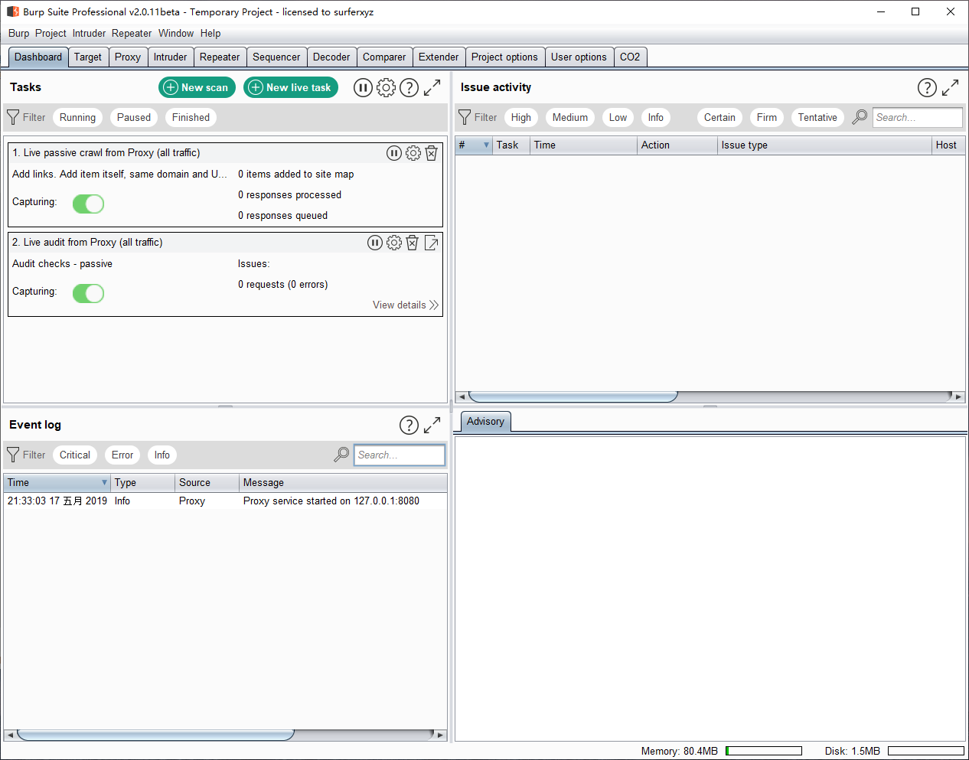Expand the Issue activity panel
This screenshot has width=969, height=760.
click(x=950, y=88)
